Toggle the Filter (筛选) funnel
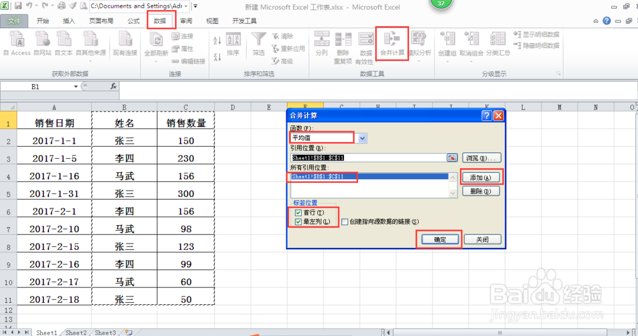The width and height of the screenshot is (638, 336). pyautogui.click(x=258, y=44)
